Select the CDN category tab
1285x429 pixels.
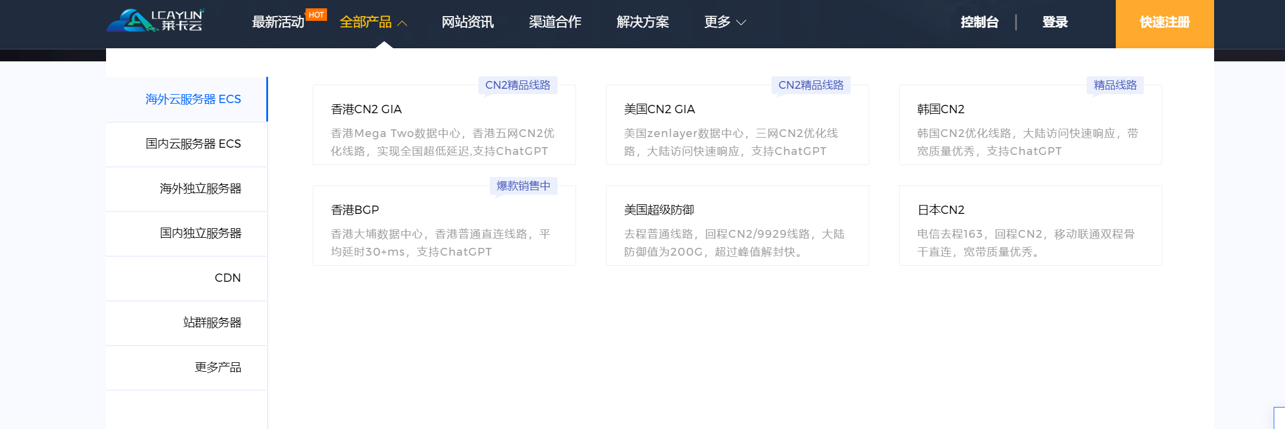227,278
